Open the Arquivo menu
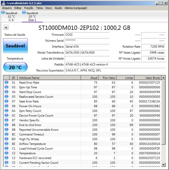 pos(7,8)
